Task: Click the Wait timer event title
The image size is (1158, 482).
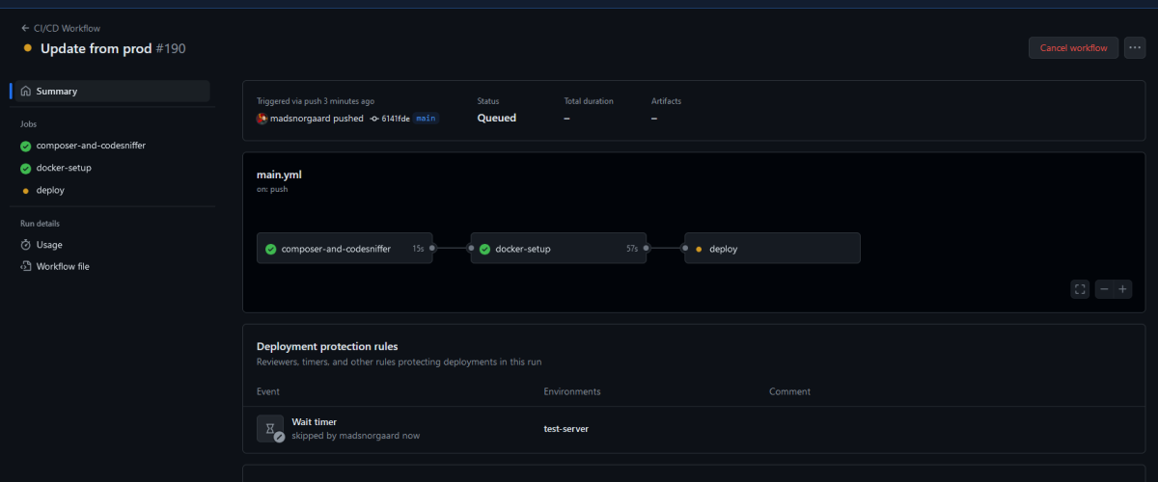Action: (x=315, y=421)
